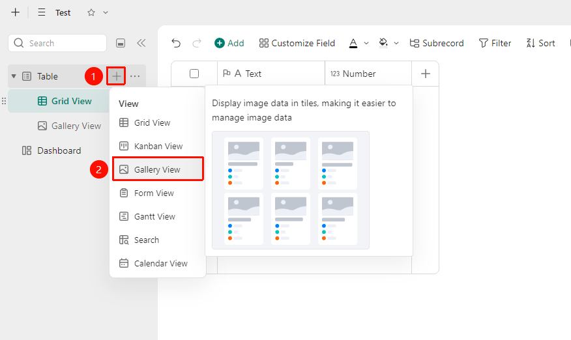
Task: Select the Table item in sidebar
Action: tap(48, 76)
